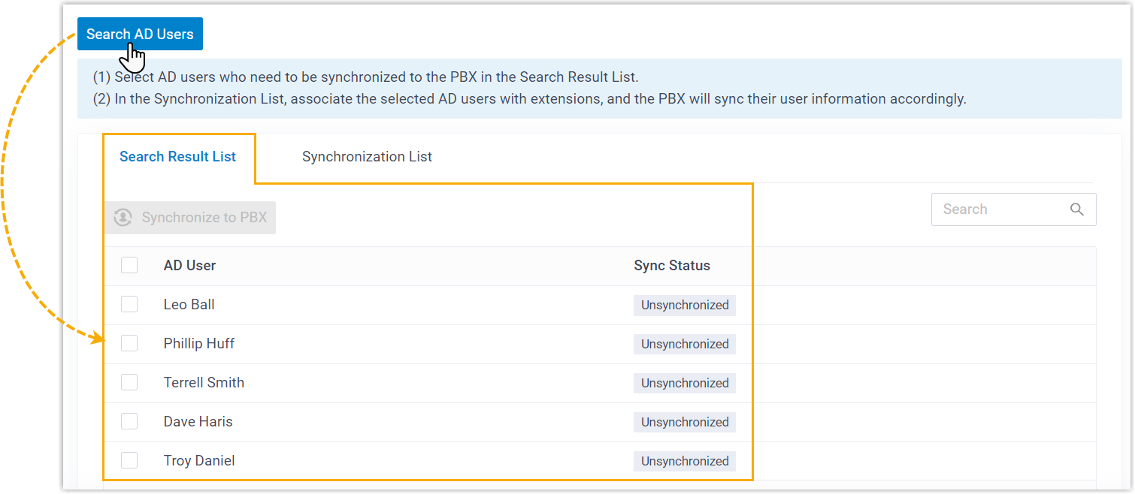Image resolution: width=1135 pixels, height=494 pixels.
Task: Enable the Dave Haris checkbox
Action: click(x=129, y=421)
